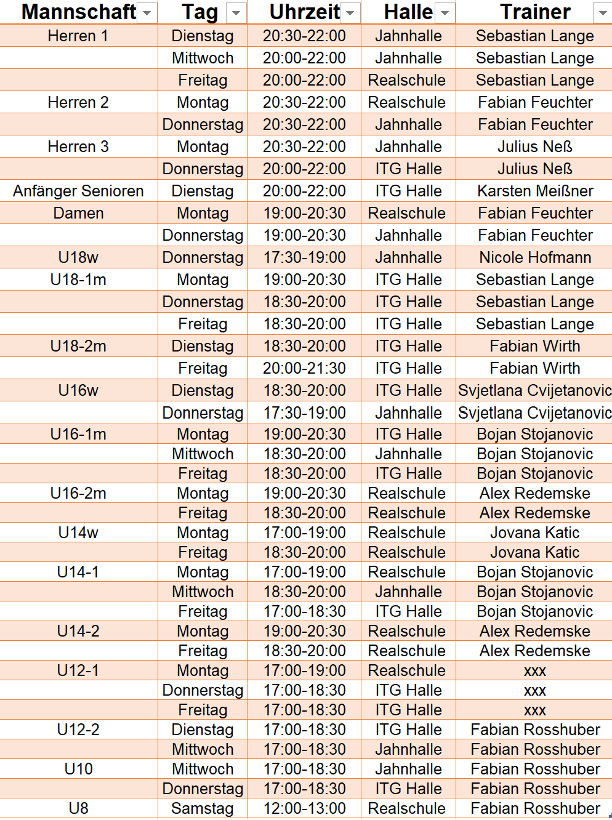This screenshot has width=612, height=820.
Task: Click the Anfänger Senioren team cell
Action: click(78, 191)
